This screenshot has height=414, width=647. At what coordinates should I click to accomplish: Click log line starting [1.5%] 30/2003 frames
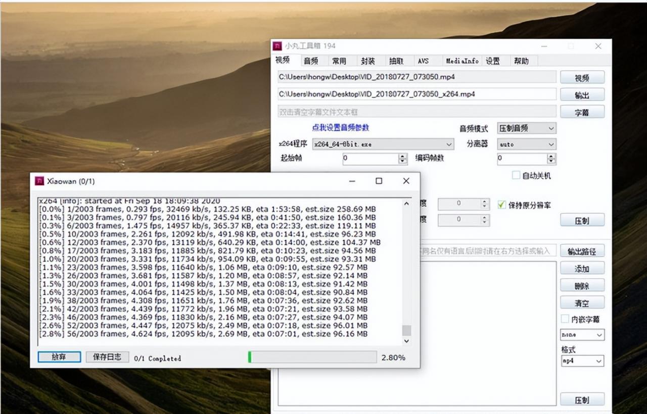(x=203, y=284)
